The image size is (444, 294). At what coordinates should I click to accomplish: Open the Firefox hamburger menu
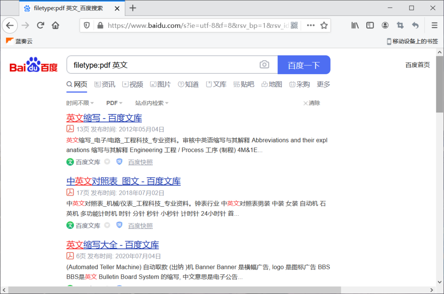pyautogui.click(x=434, y=25)
